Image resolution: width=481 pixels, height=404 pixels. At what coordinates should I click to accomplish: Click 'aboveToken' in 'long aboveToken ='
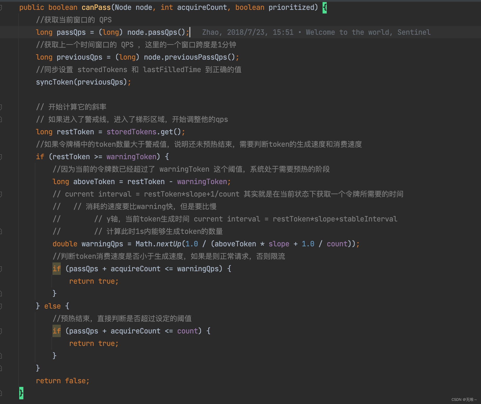click(94, 182)
